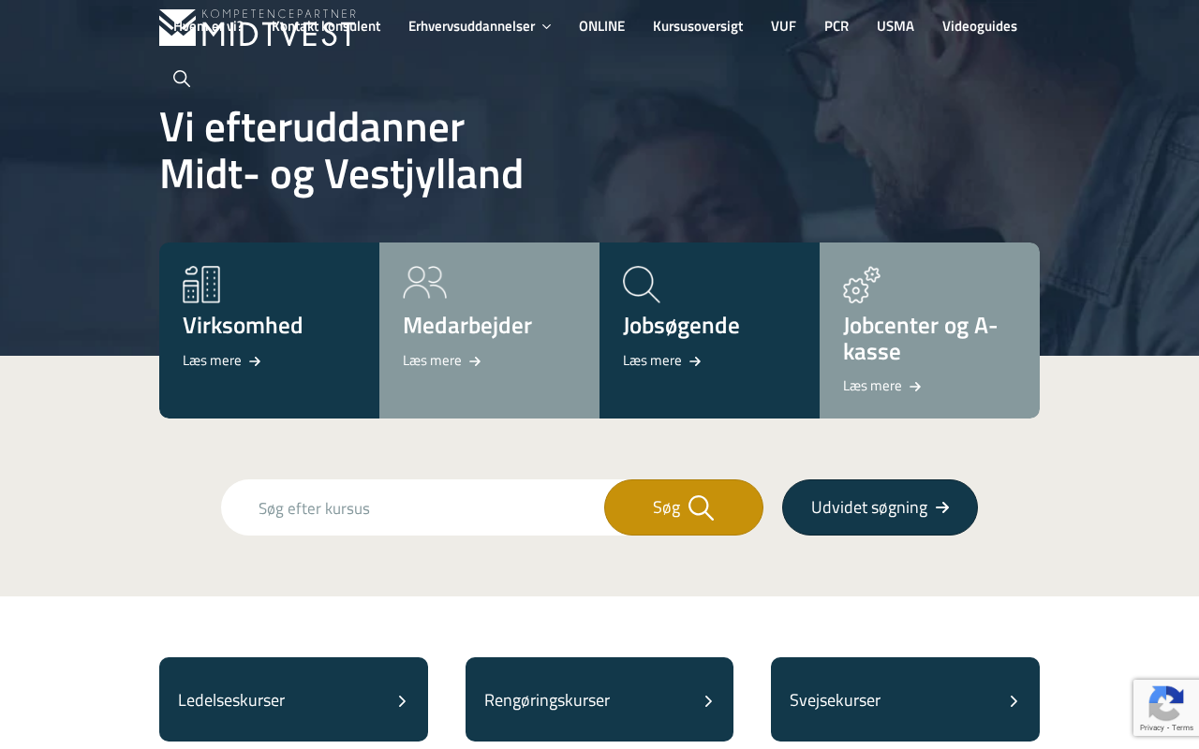The width and height of the screenshot is (1199, 749).
Task: Open the Kursusoversigt menu item
Action: pyautogui.click(x=698, y=26)
